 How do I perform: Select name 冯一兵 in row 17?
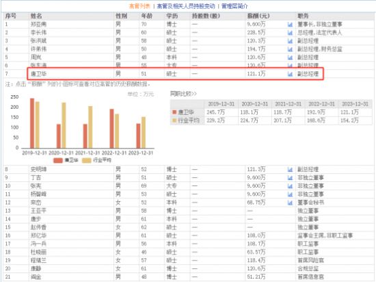(x=38, y=244)
